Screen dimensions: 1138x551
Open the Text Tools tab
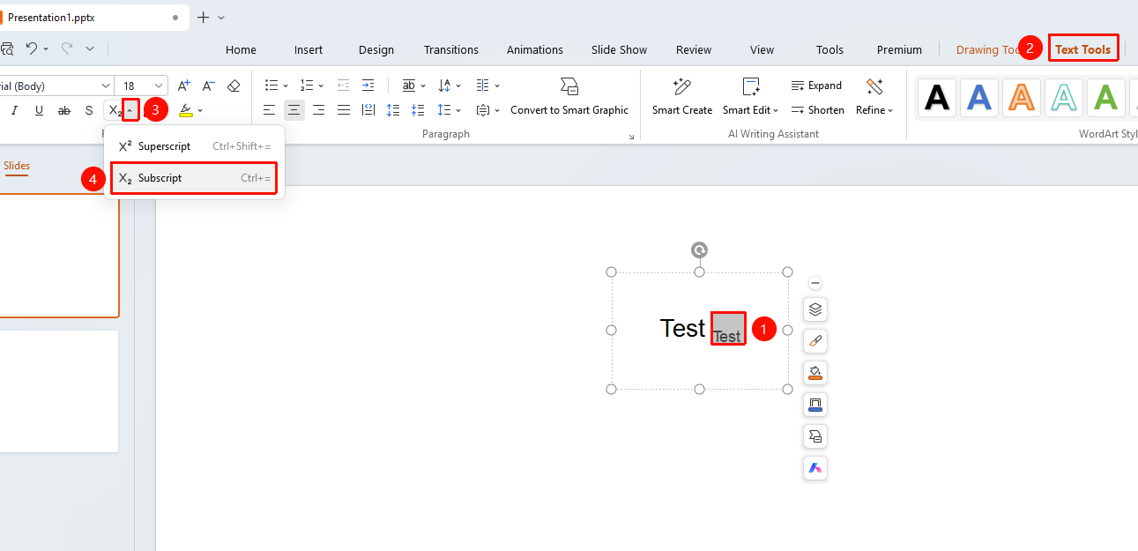pyautogui.click(x=1082, y=49)
